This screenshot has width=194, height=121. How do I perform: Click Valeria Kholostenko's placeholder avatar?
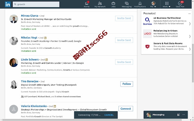[14, 109]
